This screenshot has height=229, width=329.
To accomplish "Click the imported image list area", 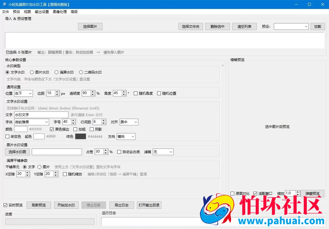I will [165, 40].
